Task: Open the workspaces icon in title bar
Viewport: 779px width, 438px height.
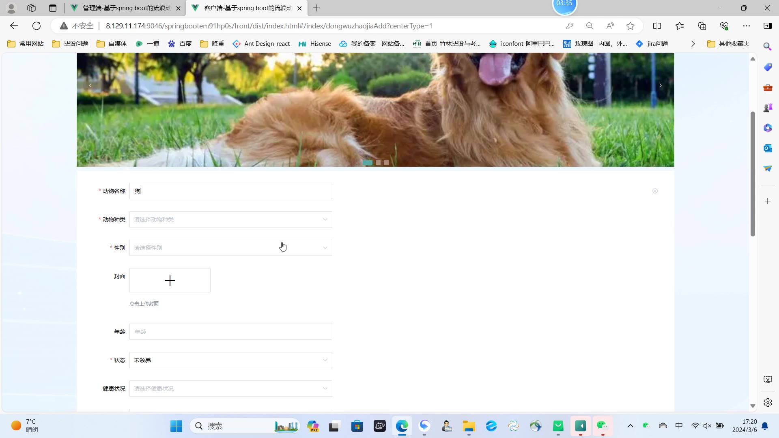Action: (x=31, y=8)
